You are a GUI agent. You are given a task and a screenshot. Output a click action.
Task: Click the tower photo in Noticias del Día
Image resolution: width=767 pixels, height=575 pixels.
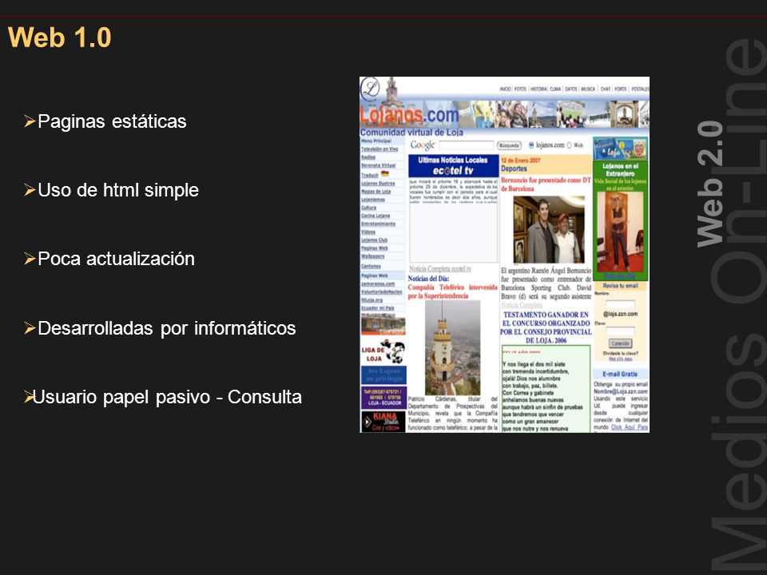(452, 348)
